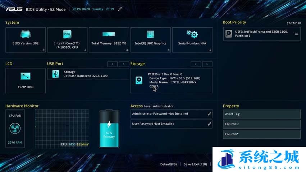Go to previous USB Port entry

click(x=113, y=64)
